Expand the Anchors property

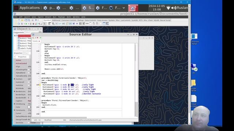tap(15, 79)
